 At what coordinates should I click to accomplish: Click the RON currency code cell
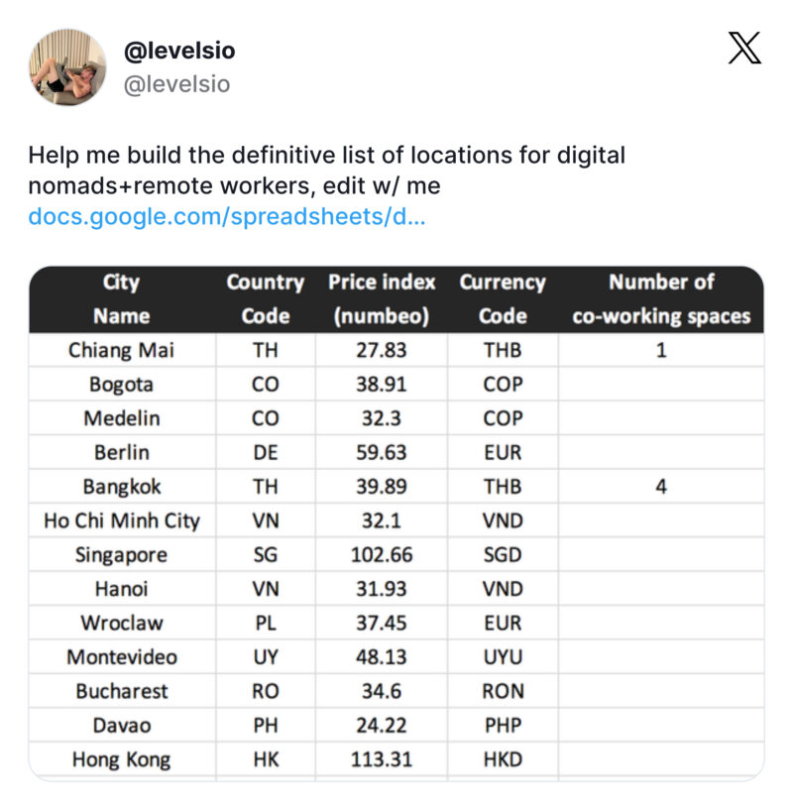502,692
